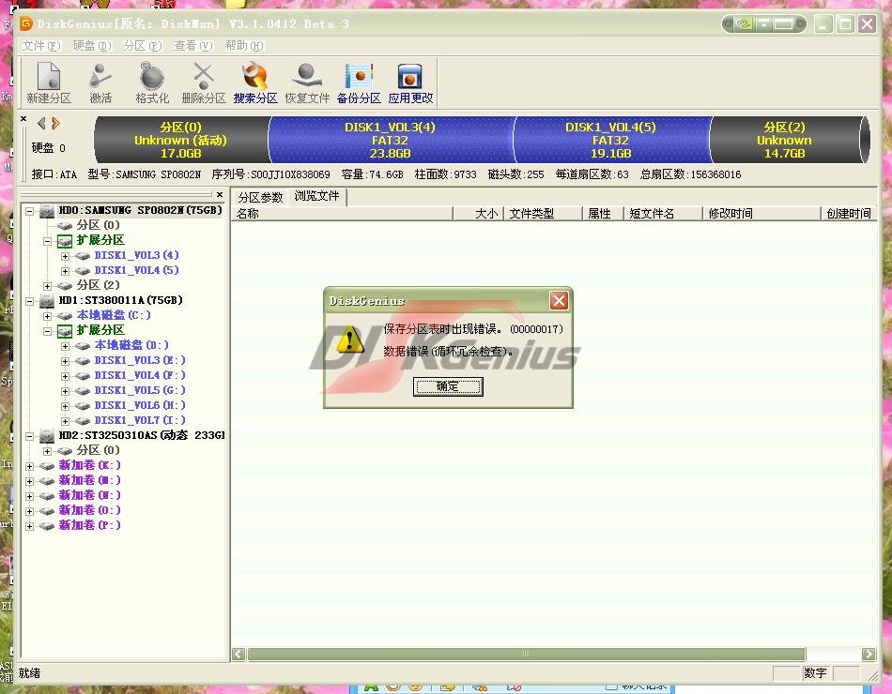Open the 查看(V) menu

[x=192, y=45]
